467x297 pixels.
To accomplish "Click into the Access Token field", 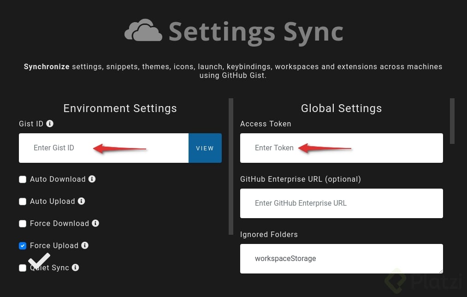I will 341,148.
